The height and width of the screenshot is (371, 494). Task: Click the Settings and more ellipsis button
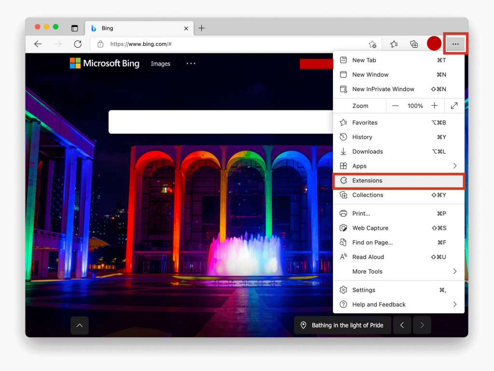tap(455, 44)
